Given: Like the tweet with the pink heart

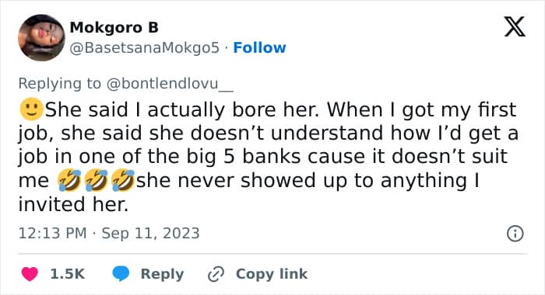Looking at the screenshot, I should click(x=30, y=274).
